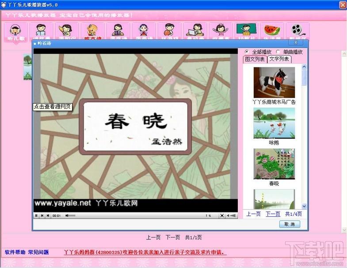The width and height of the screenshot is (347, 268).
Task: Click the 00:01 elapsed time display
Action: pyautogui.click(x=56, y=216)
